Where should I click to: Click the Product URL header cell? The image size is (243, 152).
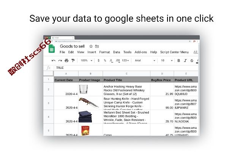pos(186,79)
